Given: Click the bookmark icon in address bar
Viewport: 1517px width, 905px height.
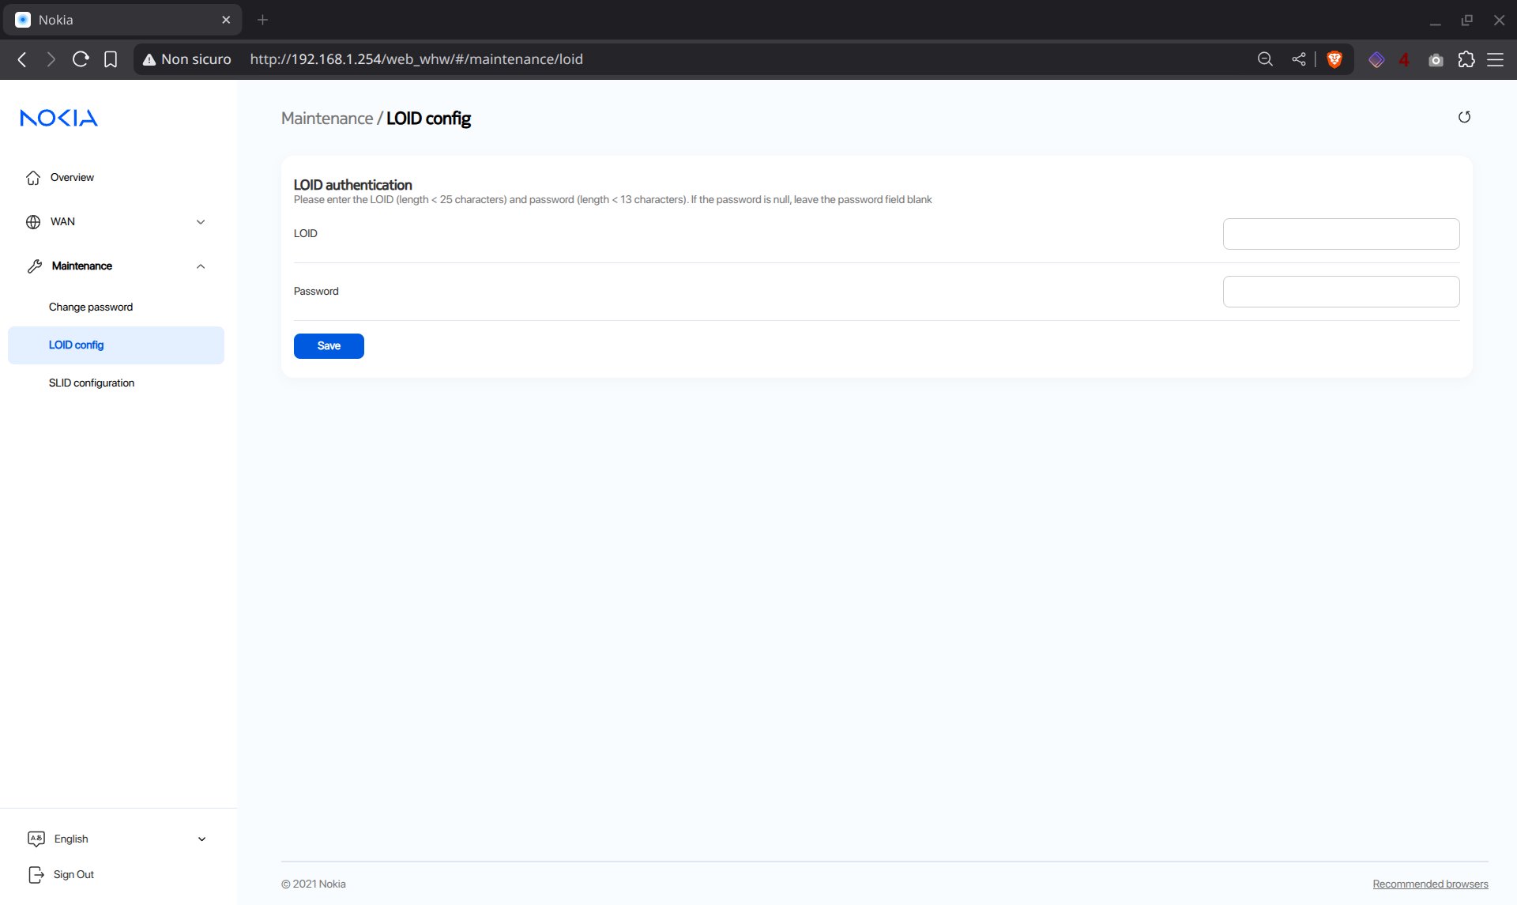Looking at the screenshot, I should [x=111, y=59].
